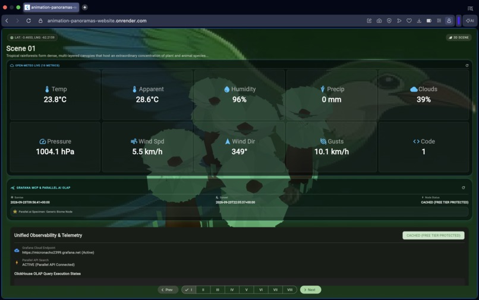
Task: Go back with the browser back arrow
Action: point(7,21)
